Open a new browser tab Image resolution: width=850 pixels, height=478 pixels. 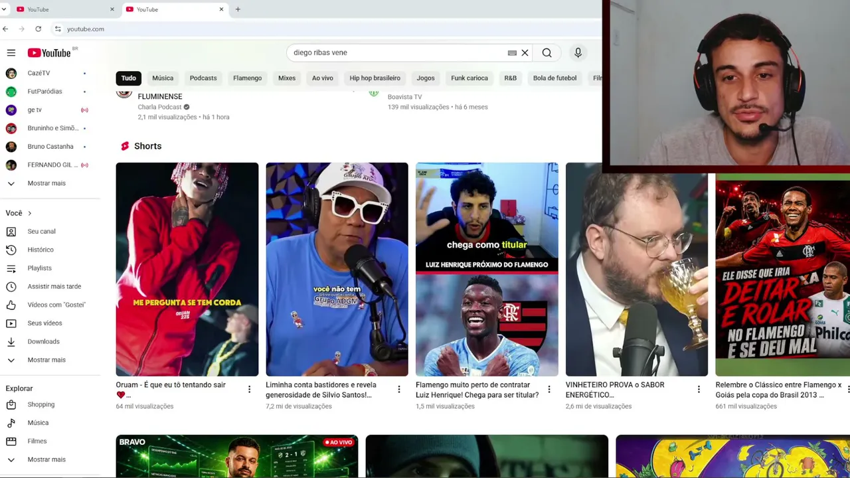coord(238,9)
